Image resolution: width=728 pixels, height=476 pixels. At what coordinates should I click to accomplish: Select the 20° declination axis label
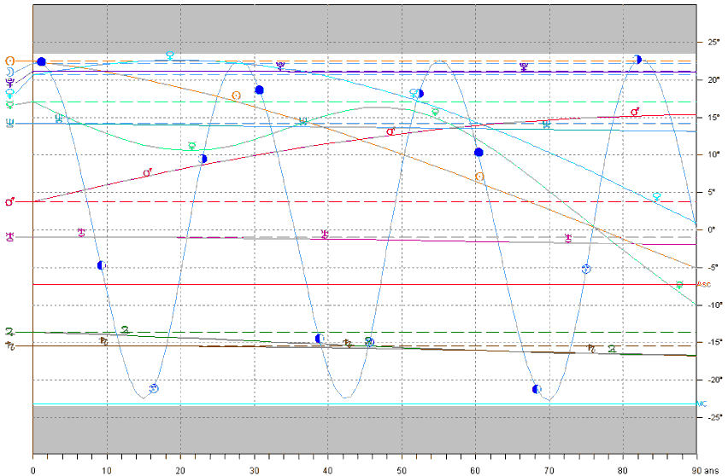pos(713,79)
